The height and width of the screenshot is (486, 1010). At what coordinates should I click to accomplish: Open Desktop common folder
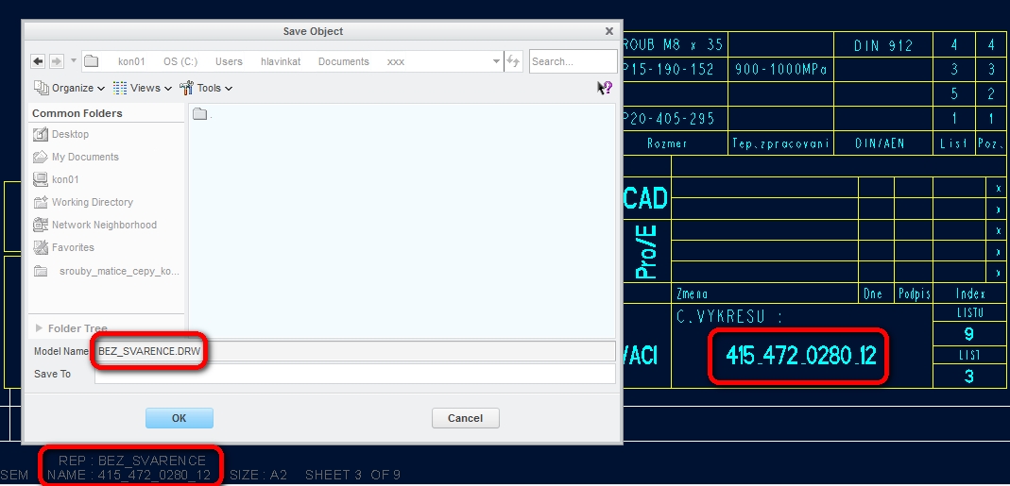[61, 135]
